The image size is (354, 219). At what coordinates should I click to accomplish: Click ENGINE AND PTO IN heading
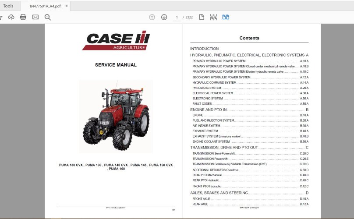coord(249,110)
